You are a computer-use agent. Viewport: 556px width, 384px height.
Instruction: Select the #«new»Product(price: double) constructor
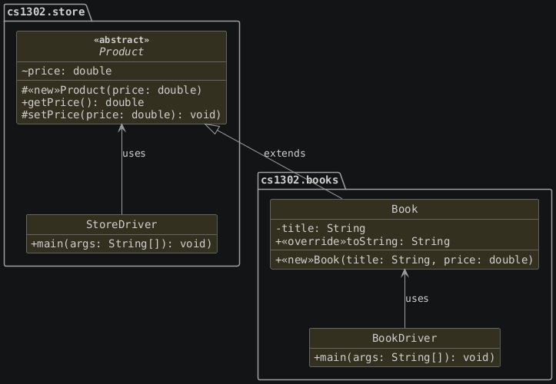[x=112, y=90]
